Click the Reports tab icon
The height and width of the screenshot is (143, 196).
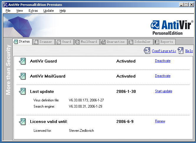point(157,42)
